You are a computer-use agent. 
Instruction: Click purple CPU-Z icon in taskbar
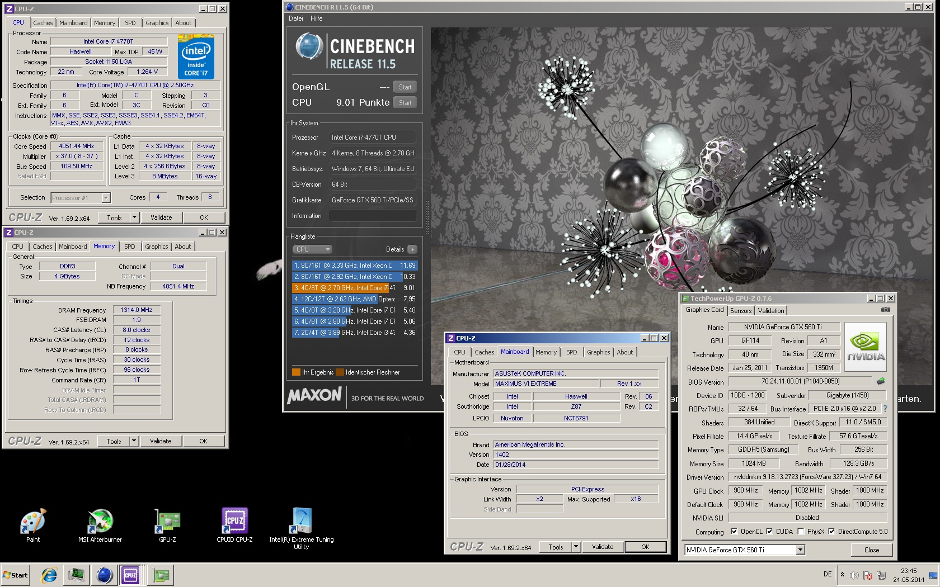[x=130, y=575]
